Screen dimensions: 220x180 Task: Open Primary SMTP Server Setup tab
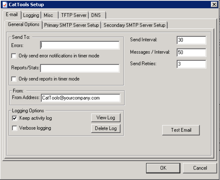[71, 25]
